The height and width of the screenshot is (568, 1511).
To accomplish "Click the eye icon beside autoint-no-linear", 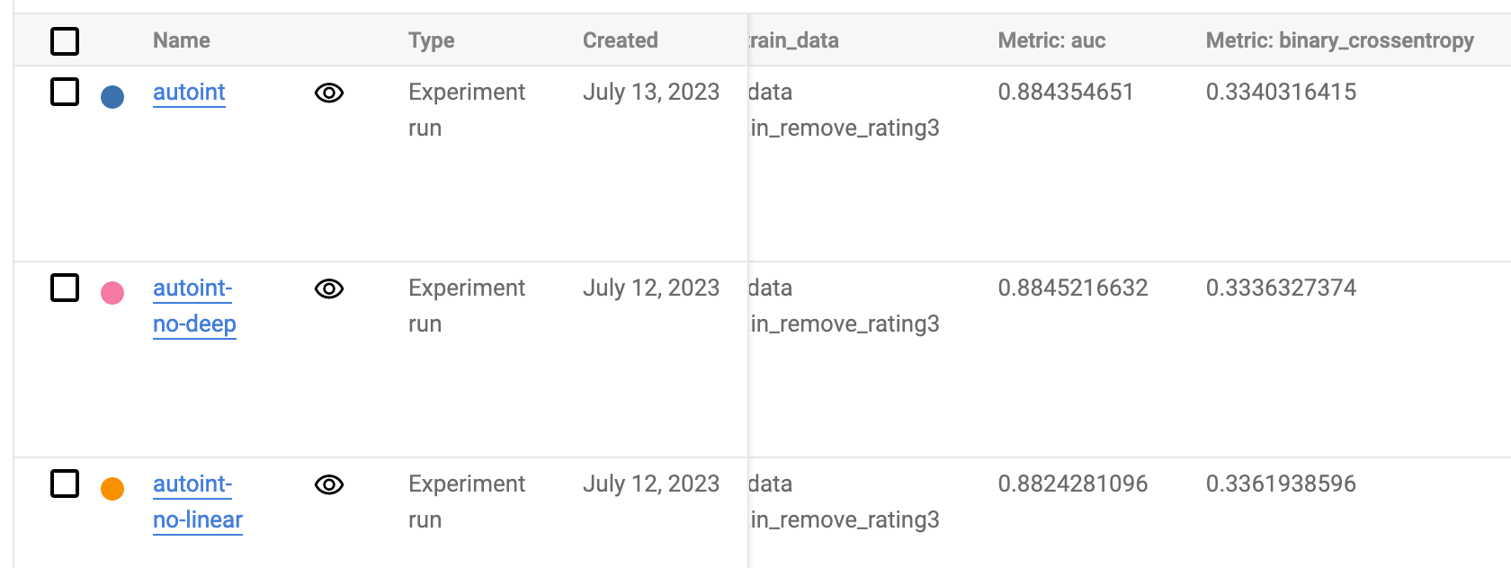I will (329, 484).
